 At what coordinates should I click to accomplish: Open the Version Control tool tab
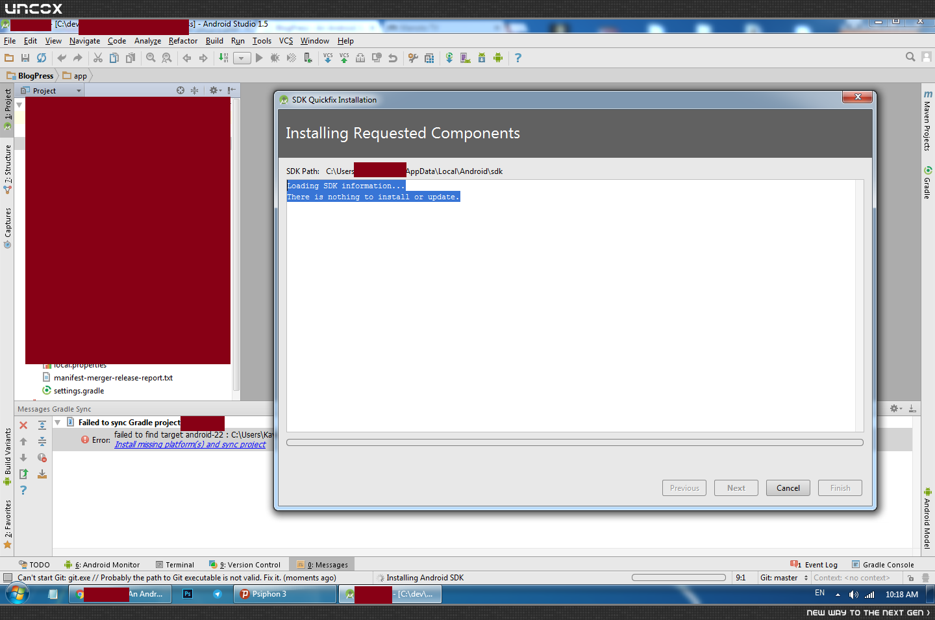tap(245, 565)
